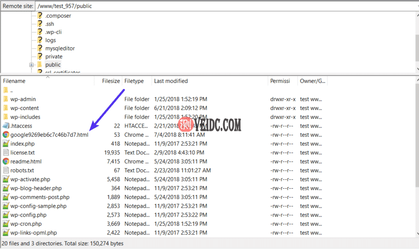The width and height of the screenshot is (419, 249).
Task: Click the license.txt text document icon
Action: 6,153
